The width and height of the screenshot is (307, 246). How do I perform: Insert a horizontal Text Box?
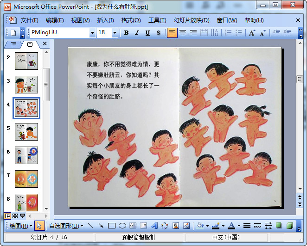[x=133, y=226]
